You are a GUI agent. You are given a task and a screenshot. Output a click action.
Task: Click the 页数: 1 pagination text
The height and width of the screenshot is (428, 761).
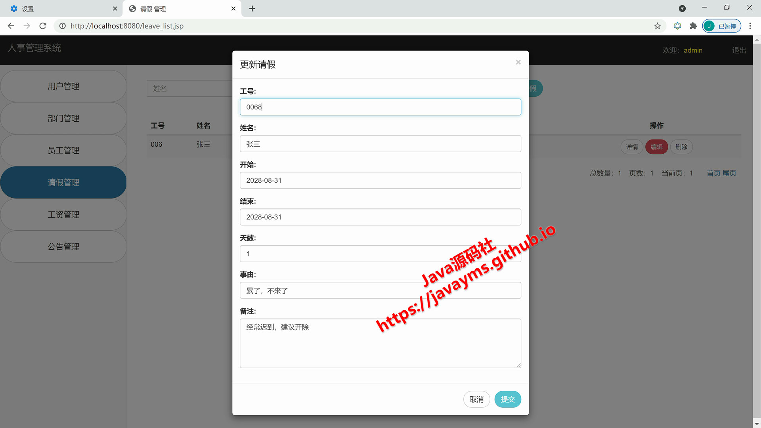tap(641, 173)
